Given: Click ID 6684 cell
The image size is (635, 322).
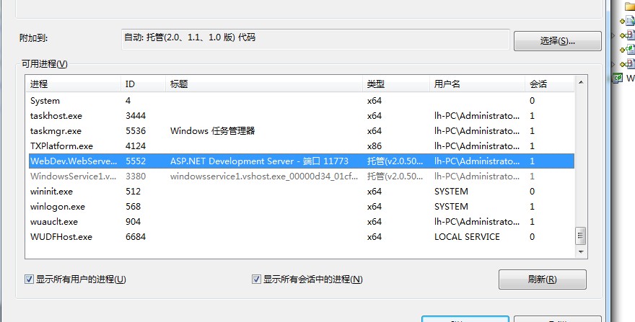Looking at the screenshot, I should click(136, 237).
